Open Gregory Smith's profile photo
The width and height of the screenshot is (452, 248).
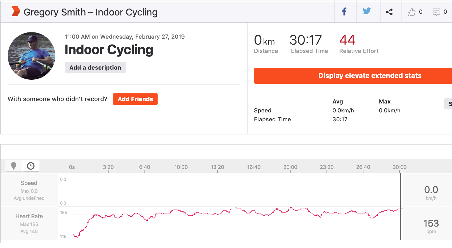(x=32, y=56)
